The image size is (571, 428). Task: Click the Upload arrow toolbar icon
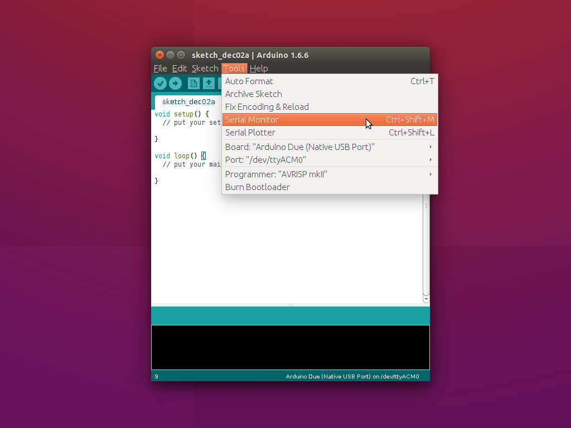(x=175, y=84)
